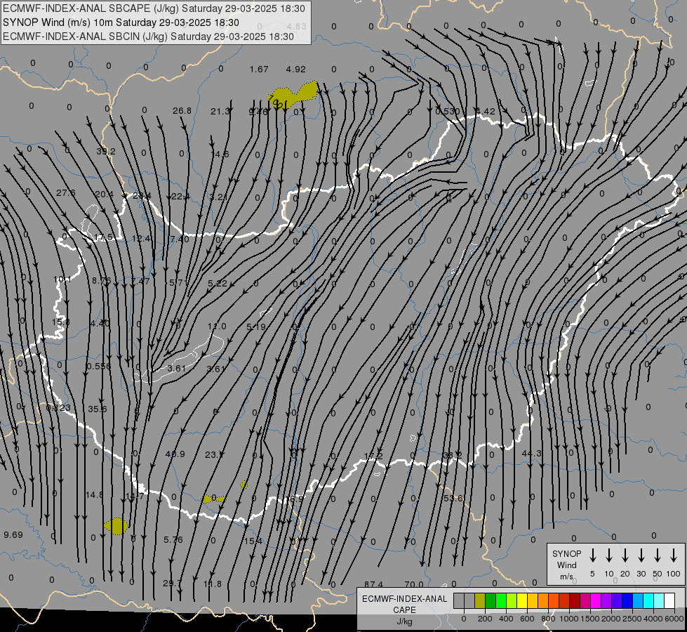The width and height of the screenshot is (687, 632).
Task: Click the map value 9.69
Action: pos(13,534)
